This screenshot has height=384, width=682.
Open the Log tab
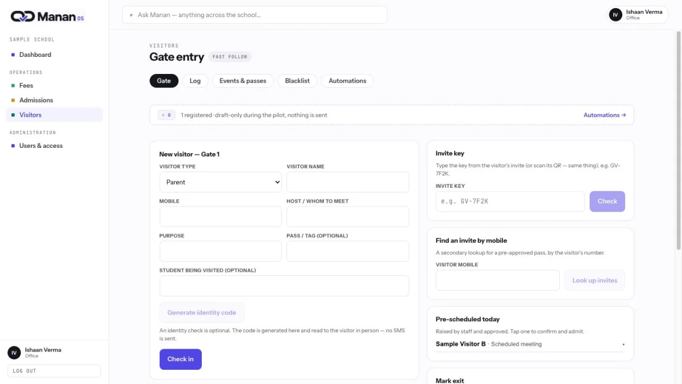pyautogui.click(x=195, y=81)
